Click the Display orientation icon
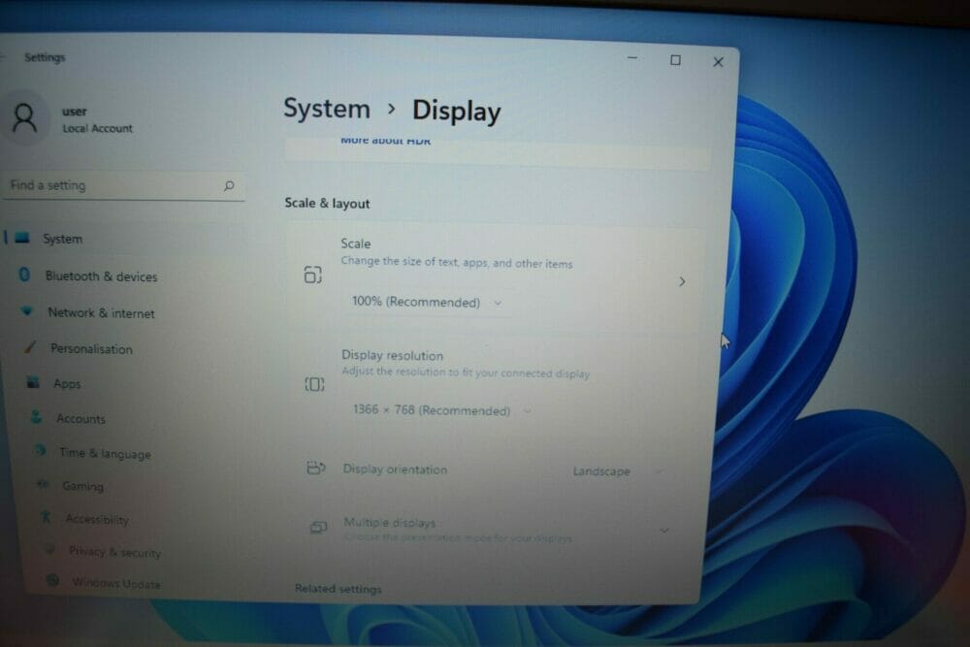 316,468
